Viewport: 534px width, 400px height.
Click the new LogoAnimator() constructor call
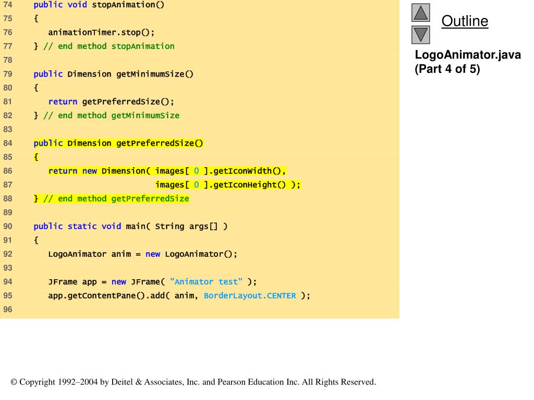pyautogui.click(x=191, y=254)
